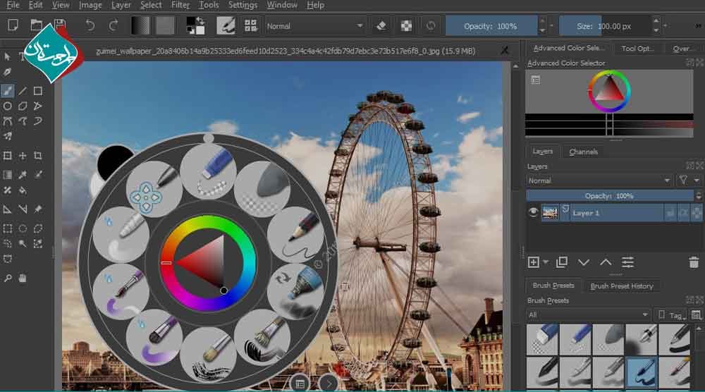The image size is (705, 392).
Task: Open foreground/background color selector
Action: [195, 25]
